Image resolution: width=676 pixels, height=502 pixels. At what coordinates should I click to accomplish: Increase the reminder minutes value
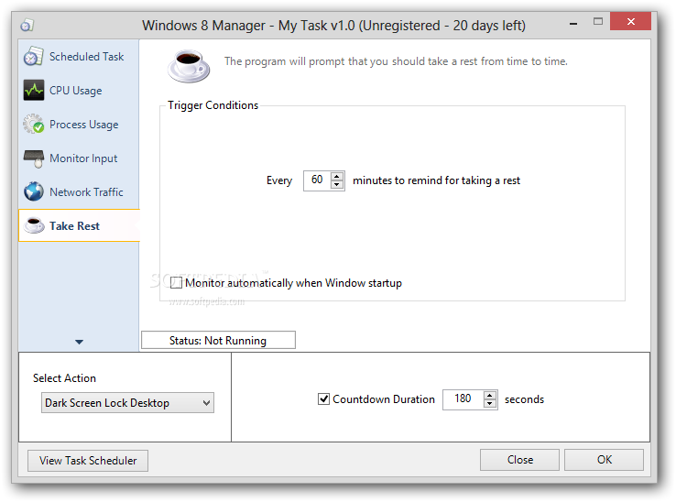point(337,176)
